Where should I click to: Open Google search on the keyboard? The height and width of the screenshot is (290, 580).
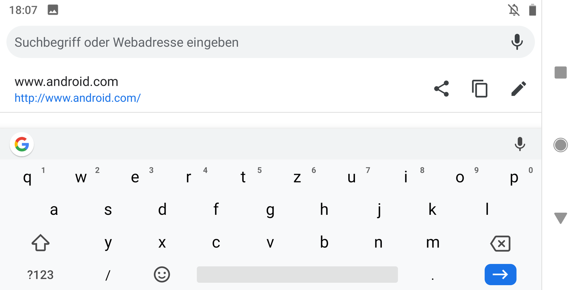click(x=22, y=144)
